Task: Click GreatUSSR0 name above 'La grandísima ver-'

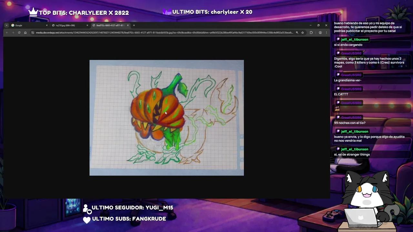Action: click(351, 75)
